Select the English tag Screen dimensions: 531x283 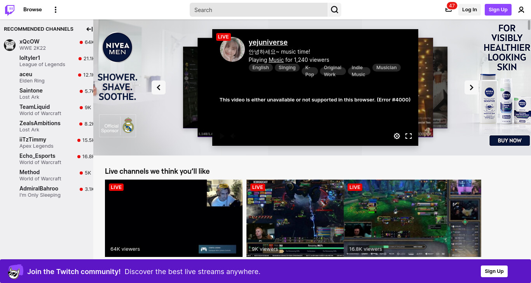(x=260, y=68)
